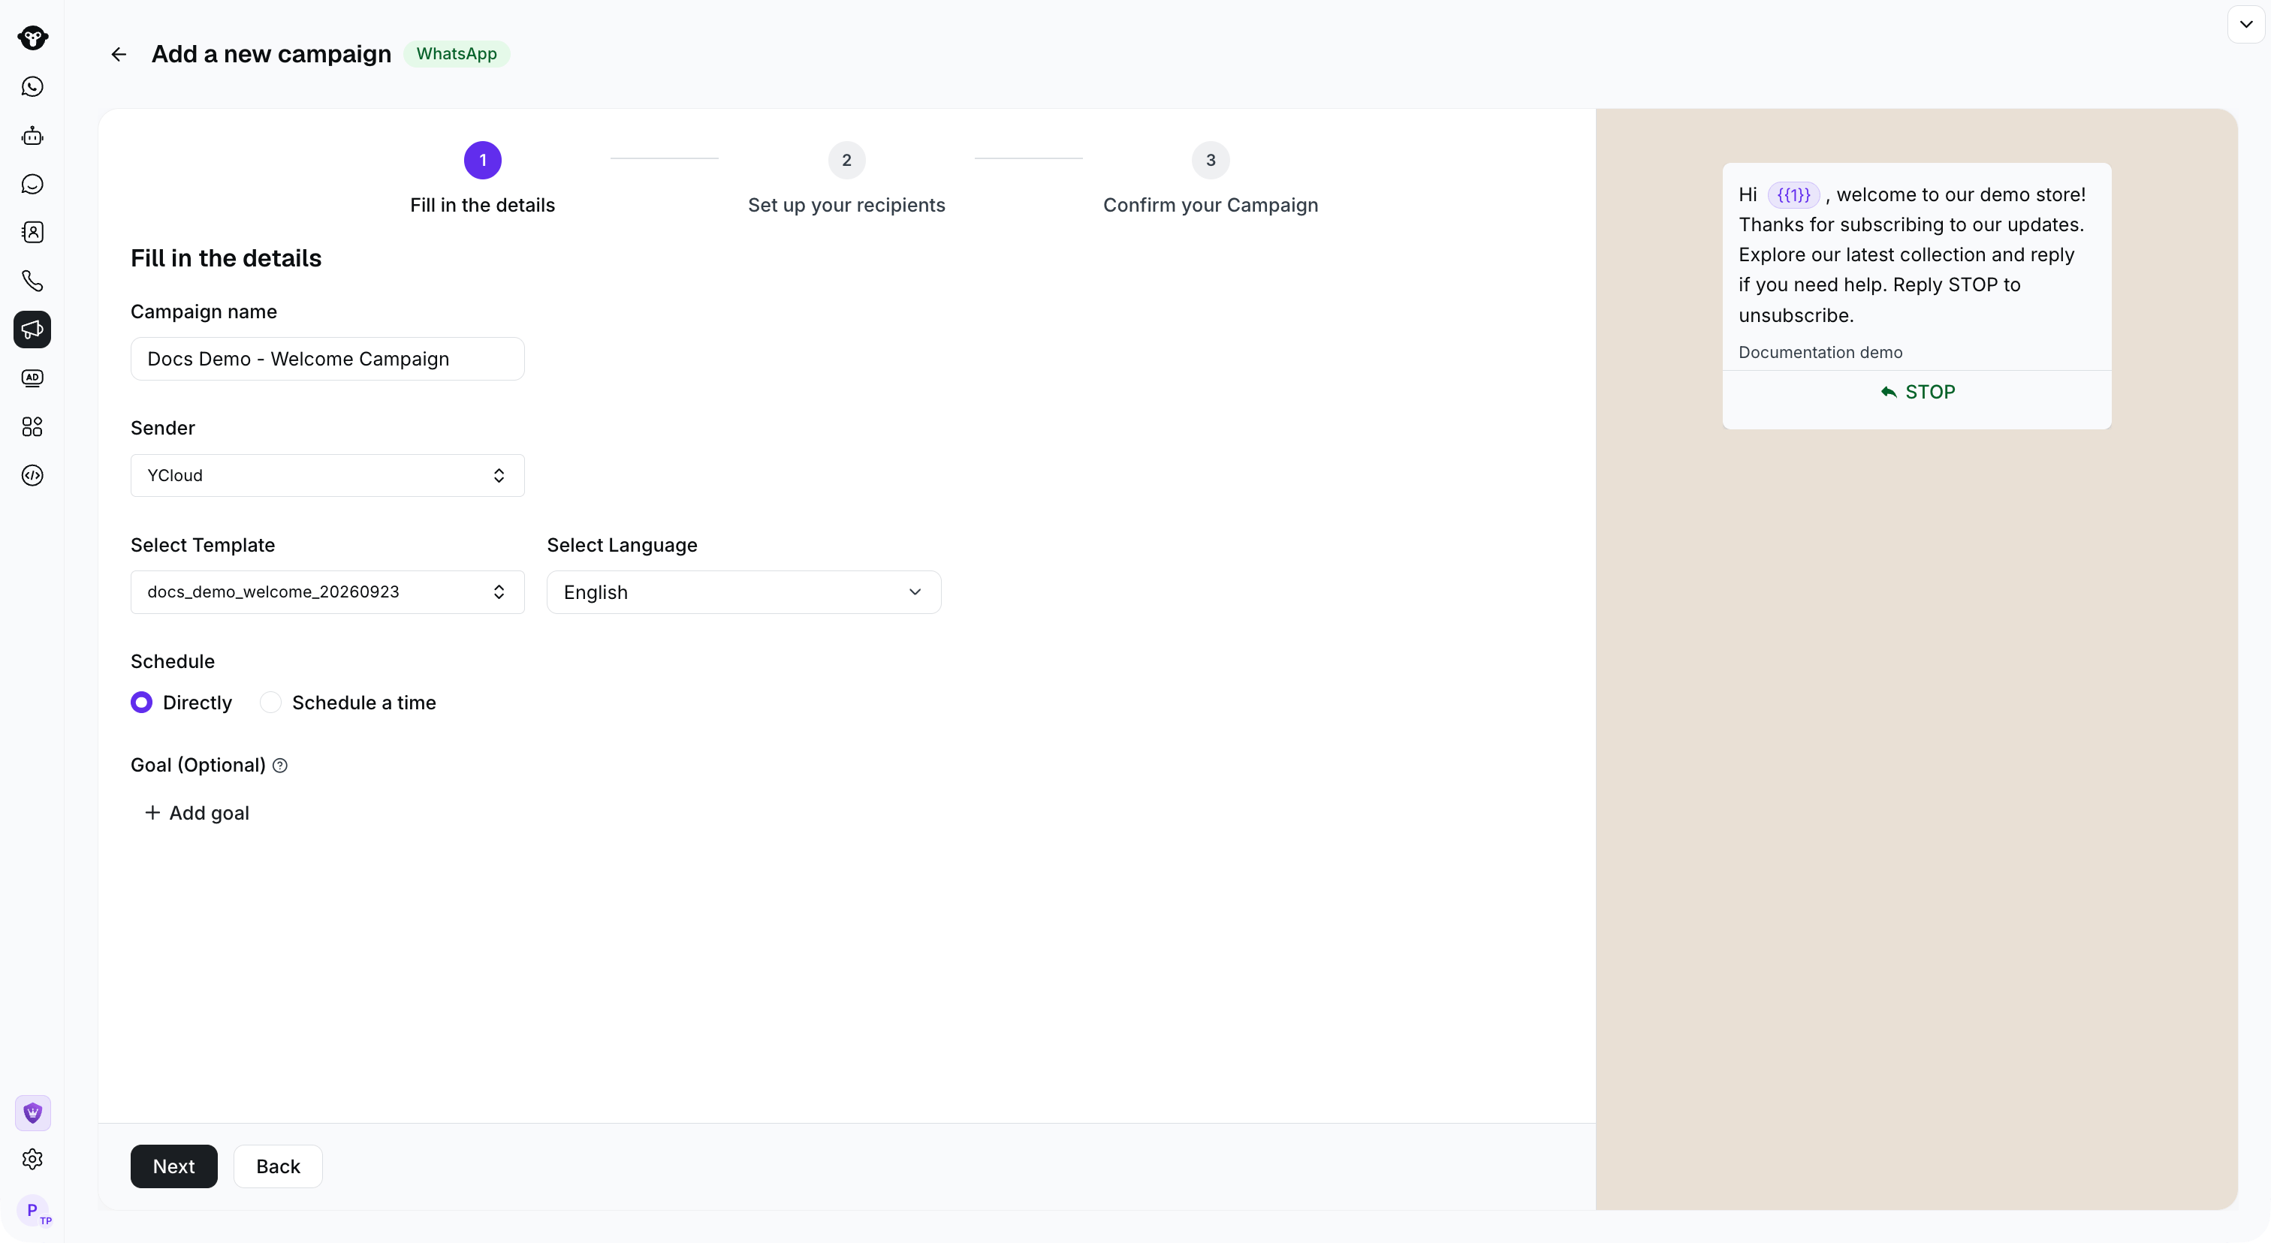Click the {{1}} variable chip in the preview

(1793, 194)
